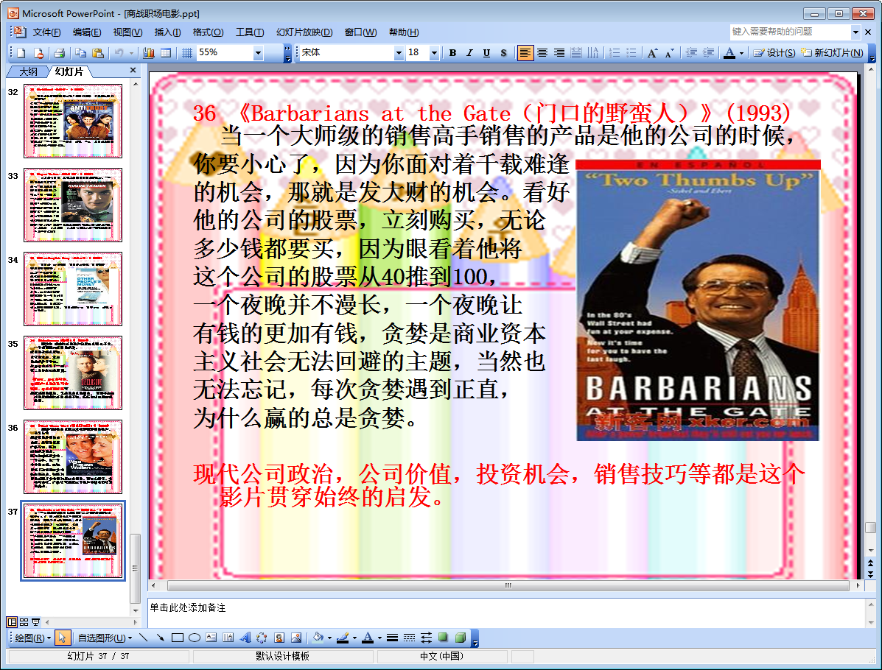Image resolution: width=882 pixels, height=670 pixels.
Task: Open the 55% zoom dropdown
Action: 258,53
